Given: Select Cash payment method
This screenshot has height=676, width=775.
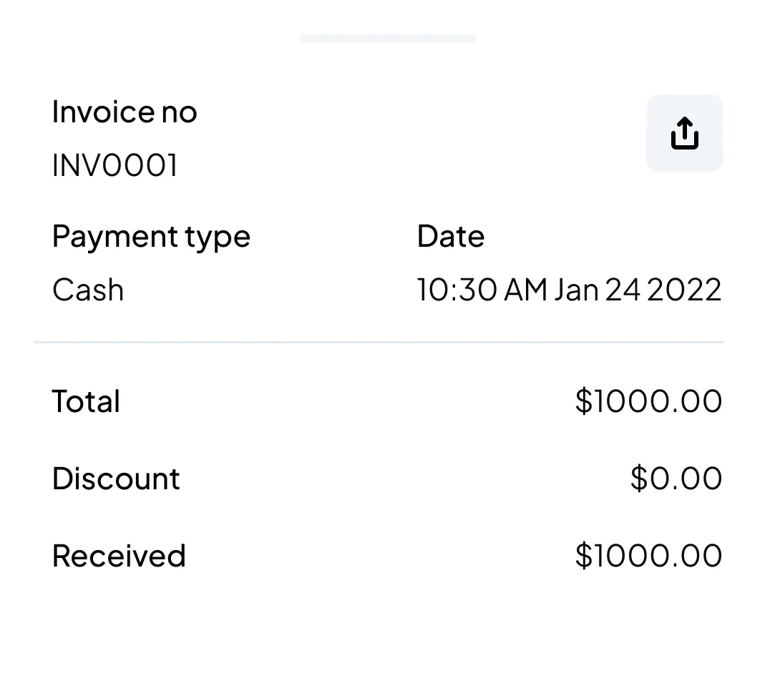Looking at the screenshot, I should 87,290.
